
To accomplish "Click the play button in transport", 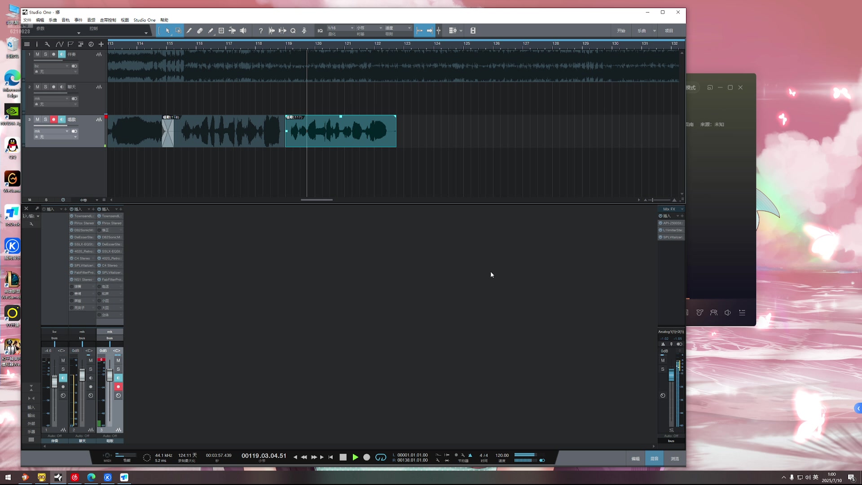I will click(355, 457).
